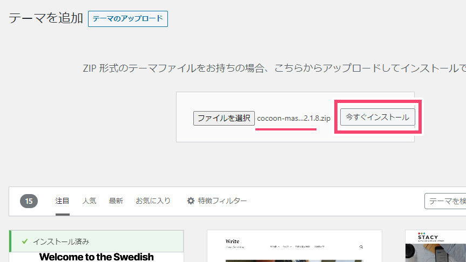
Task: Open 特徴フィルター with gear icon
Action: (x=217, y=201)
